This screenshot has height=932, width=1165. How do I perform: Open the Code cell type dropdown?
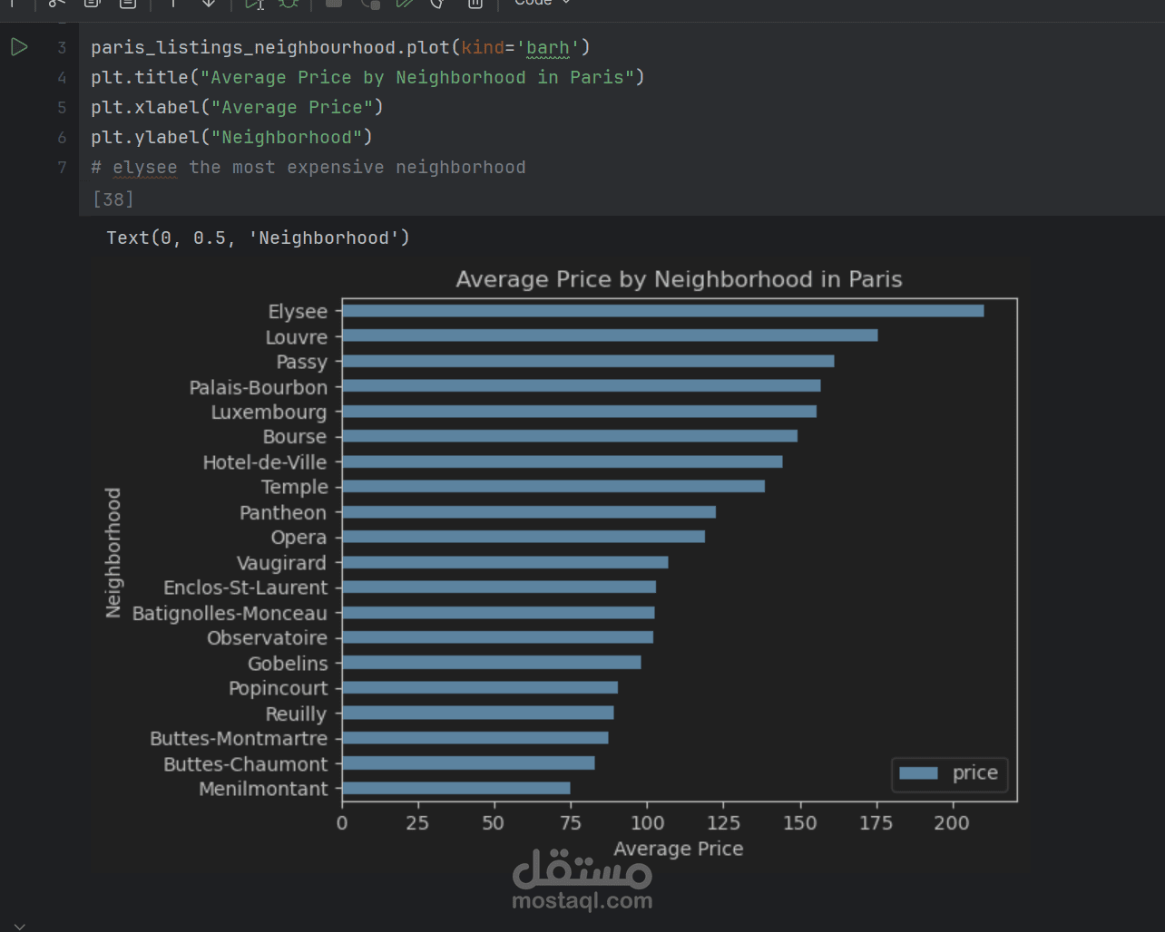[x=543, y=3]
